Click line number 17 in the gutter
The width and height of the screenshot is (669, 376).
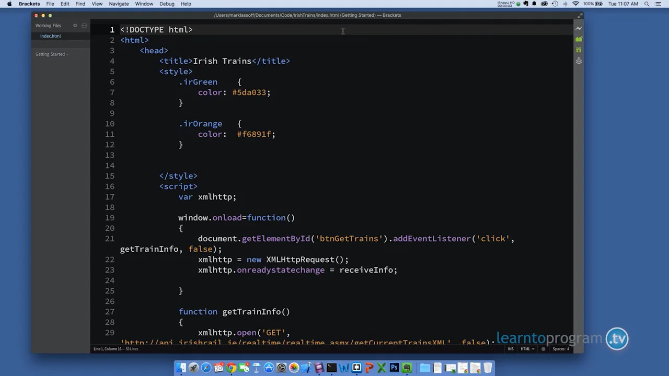(110, 197)
